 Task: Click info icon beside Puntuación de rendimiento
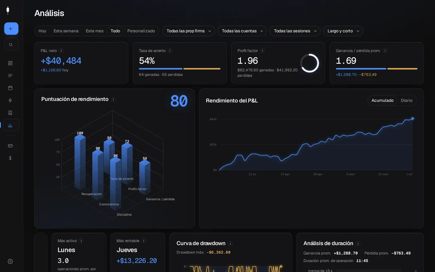click(113, 99)
